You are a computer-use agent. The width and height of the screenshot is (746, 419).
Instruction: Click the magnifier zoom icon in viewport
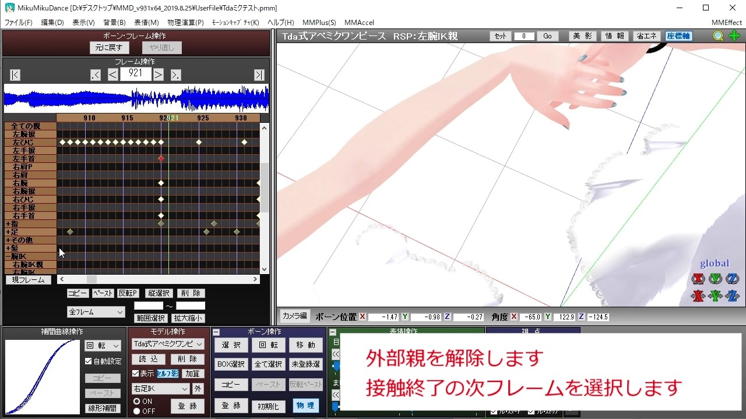[x=718, y=36]
